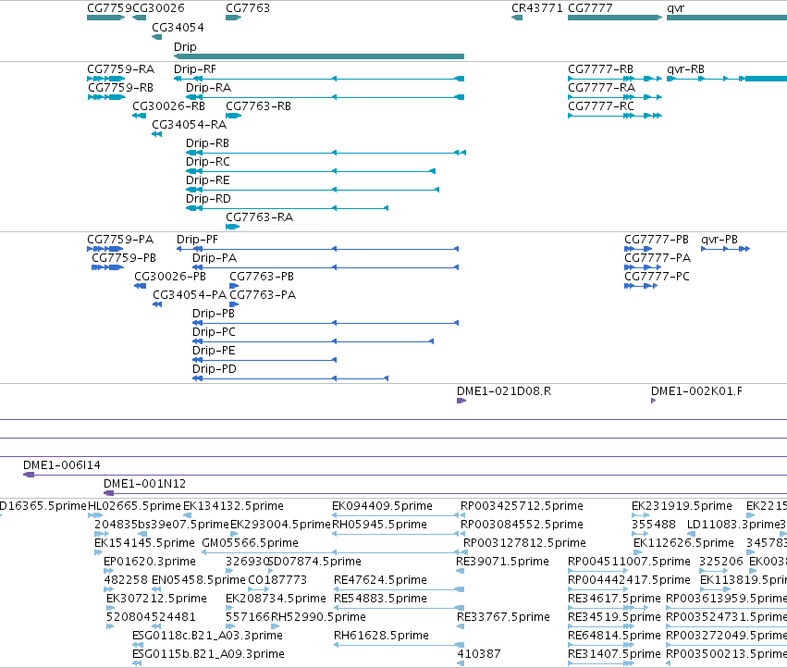Select the DME1-002K01.F clone end
The width and height of the screenshot is (787, 668).
(x=654, y=401)
